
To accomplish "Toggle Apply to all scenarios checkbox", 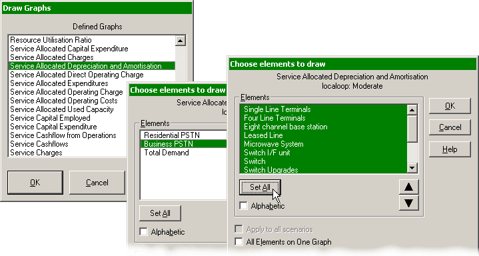I will [x=239, y=229].
